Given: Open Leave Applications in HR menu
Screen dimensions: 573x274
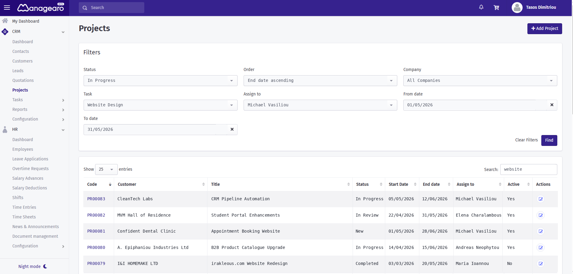Looking at the screenshot, I should click(x=30, y=159).
